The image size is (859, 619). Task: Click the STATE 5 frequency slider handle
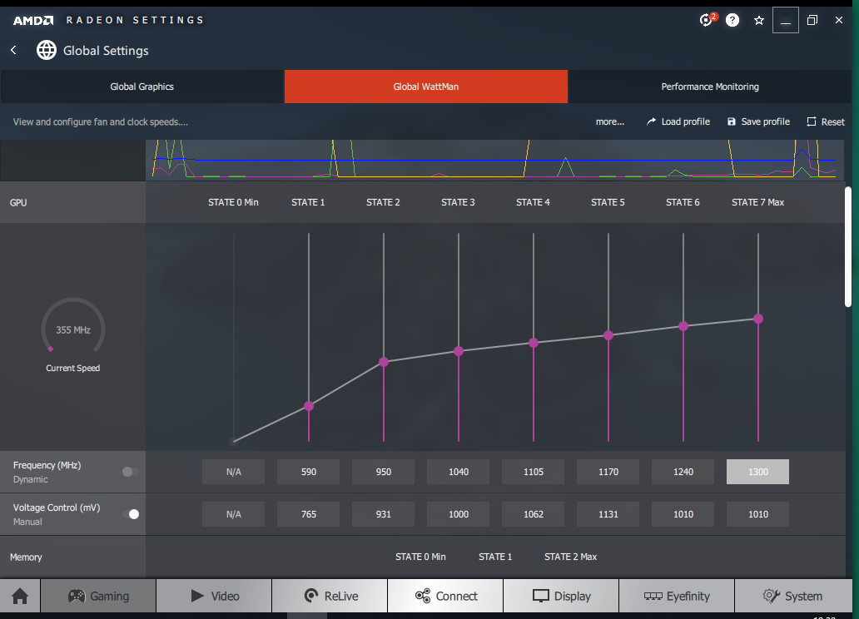[x=608, y=335]
